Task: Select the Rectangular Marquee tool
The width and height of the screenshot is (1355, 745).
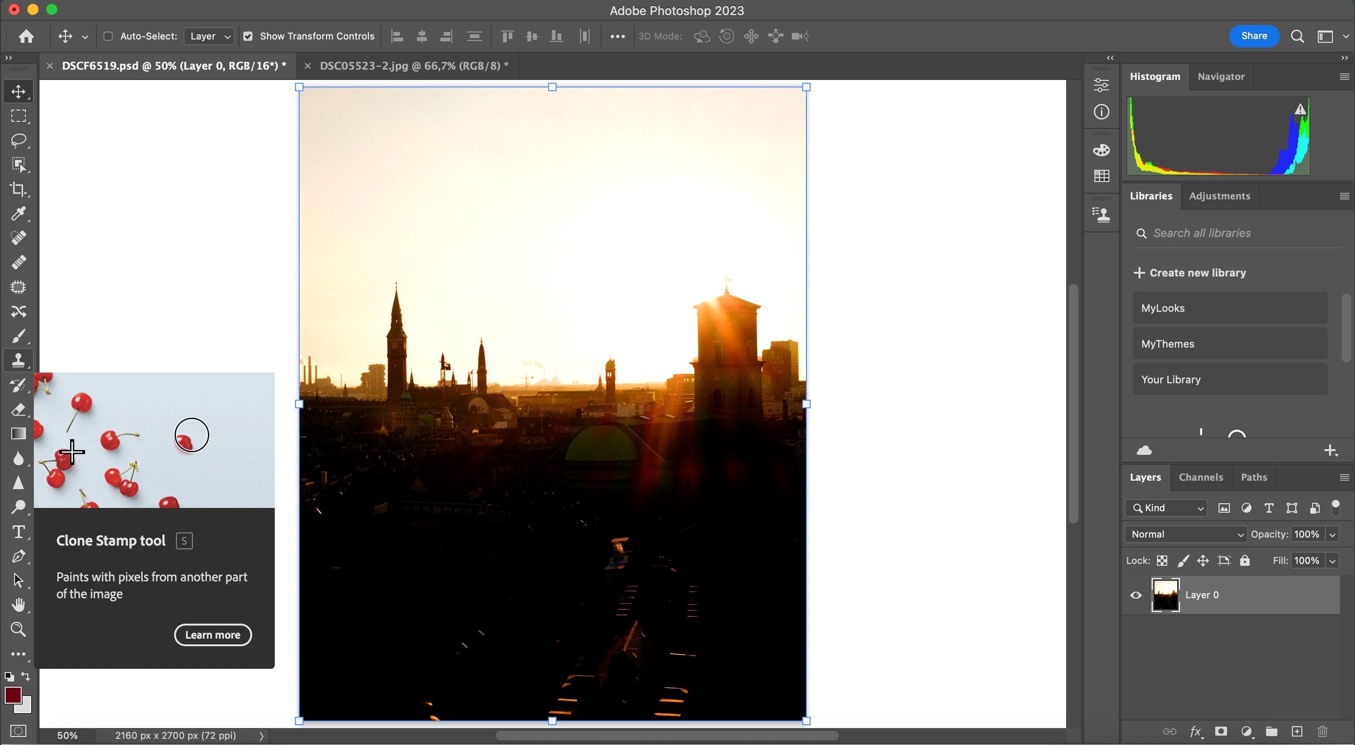Action: click(18, 116)
